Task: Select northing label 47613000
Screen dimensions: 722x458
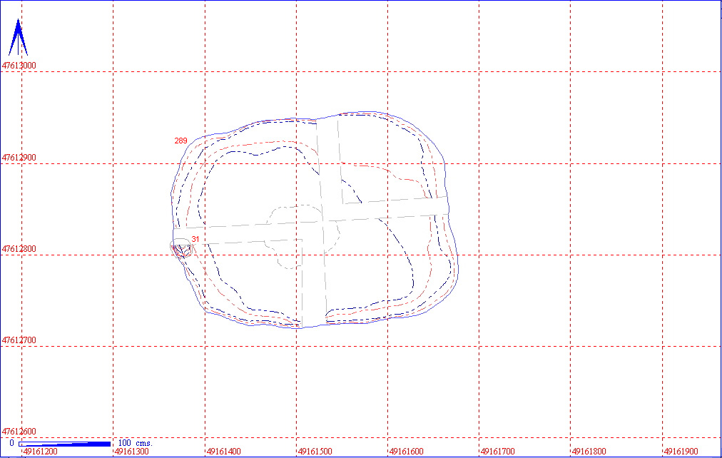Action: pyautogui.click(x=19, y=66)
